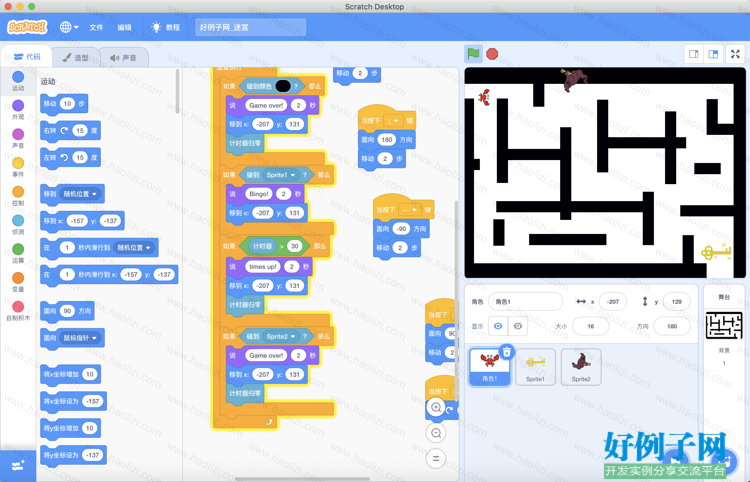The image size is (750, 482).
Task: Click the times up! text in 说 block
Action: pyautogui.click(x=262, y=267)
